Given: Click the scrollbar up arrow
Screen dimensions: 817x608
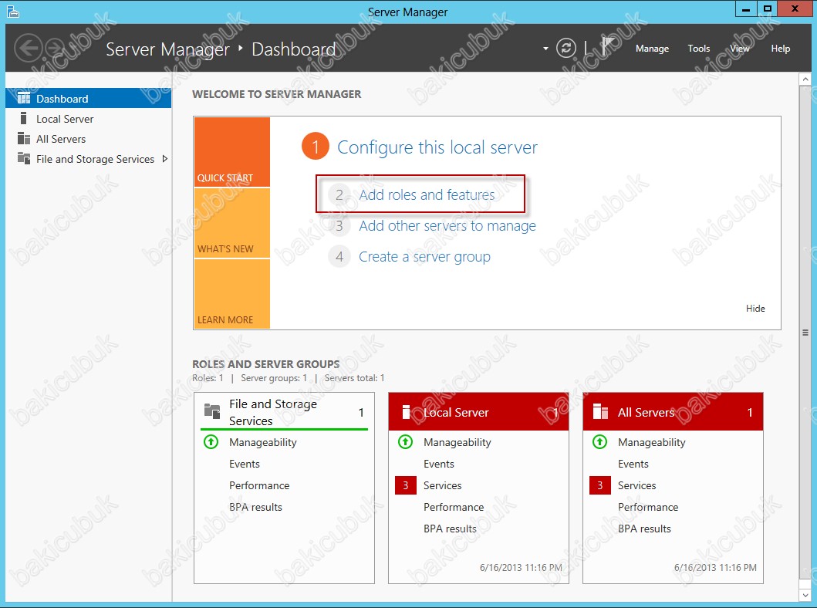Looking at the screenshot, I should click(805, 79).
